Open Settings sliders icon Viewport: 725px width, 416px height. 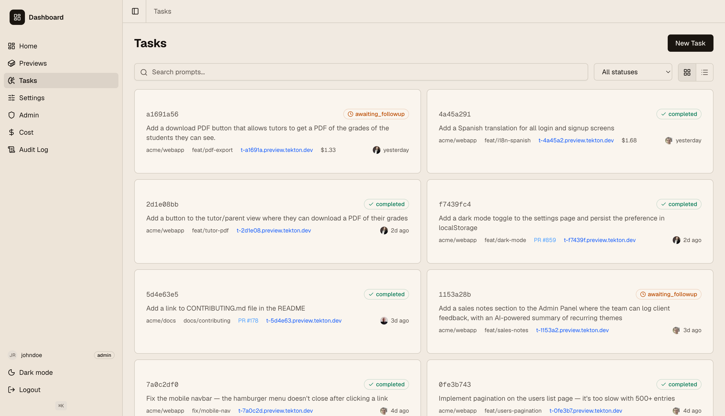[12, 98]
